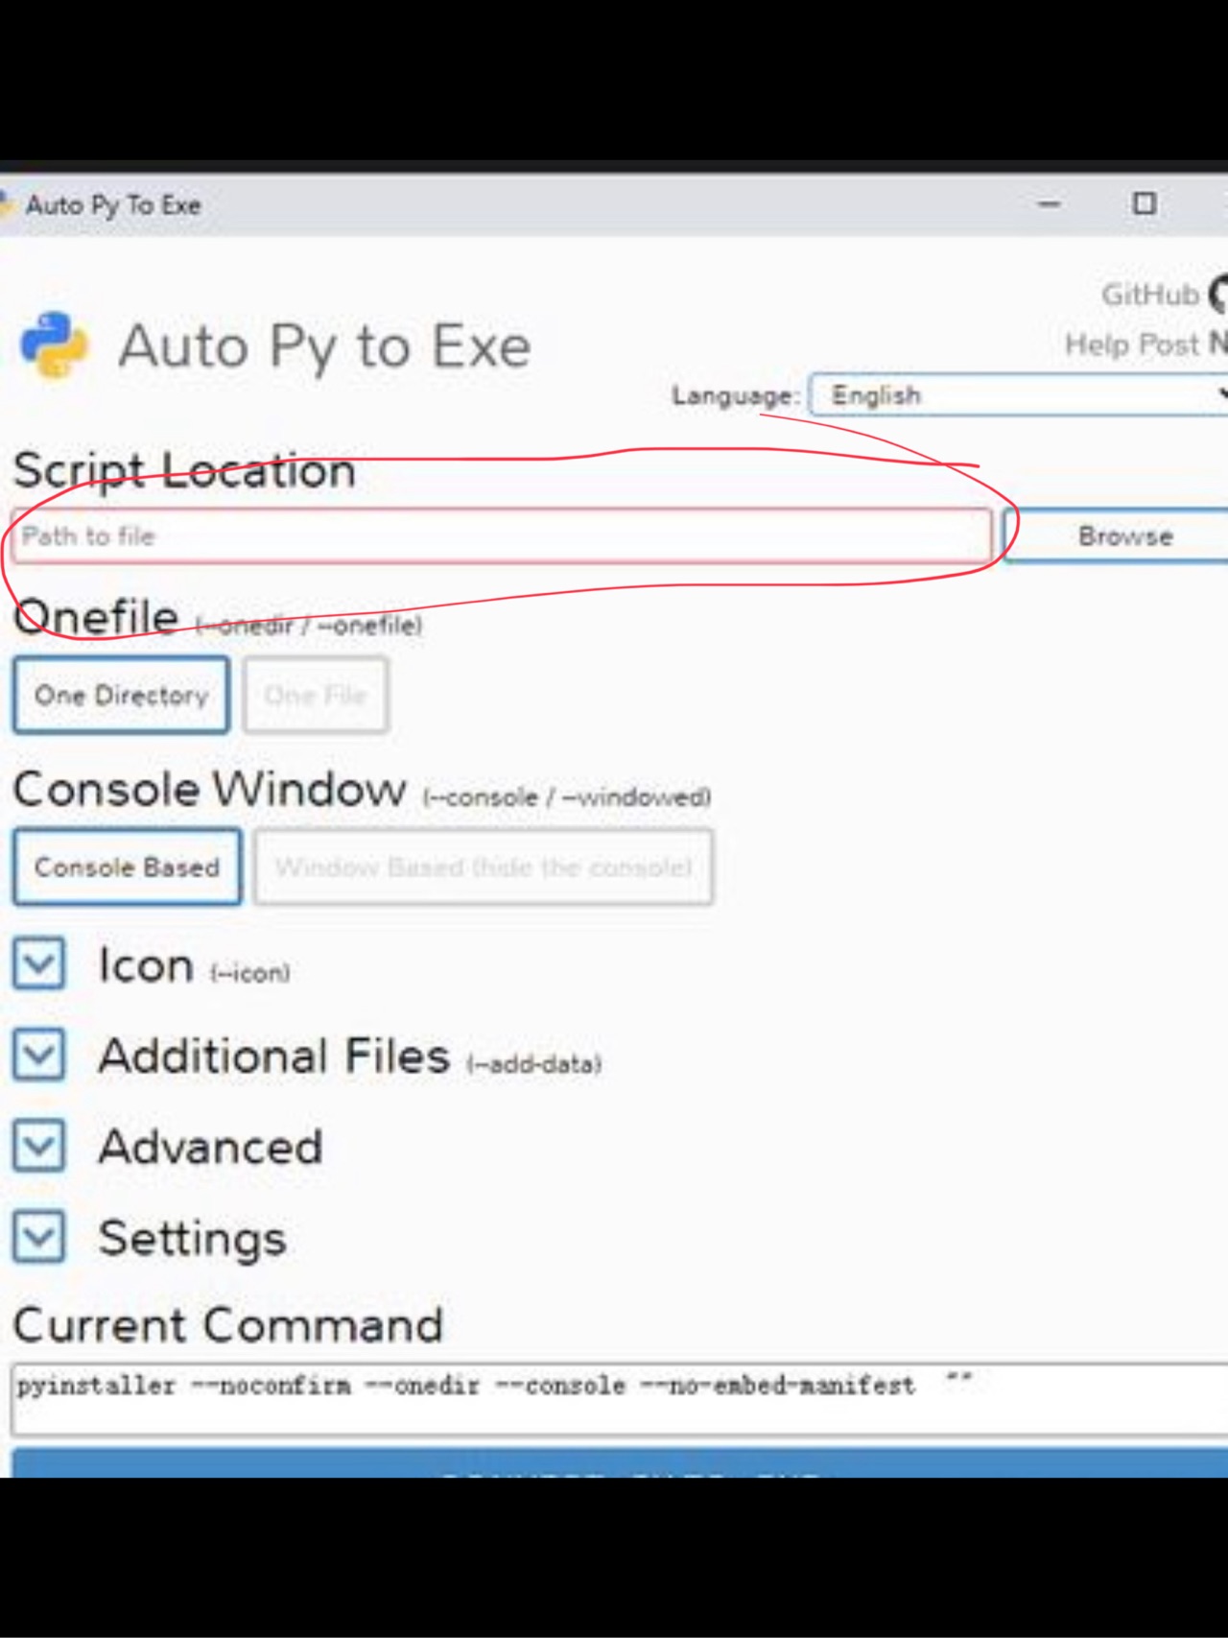Image resolution: width=1228 pixels, height=1638 pixels.
Task: Maximize the Auto Py To Exe window
Action: pos(1144,203)
